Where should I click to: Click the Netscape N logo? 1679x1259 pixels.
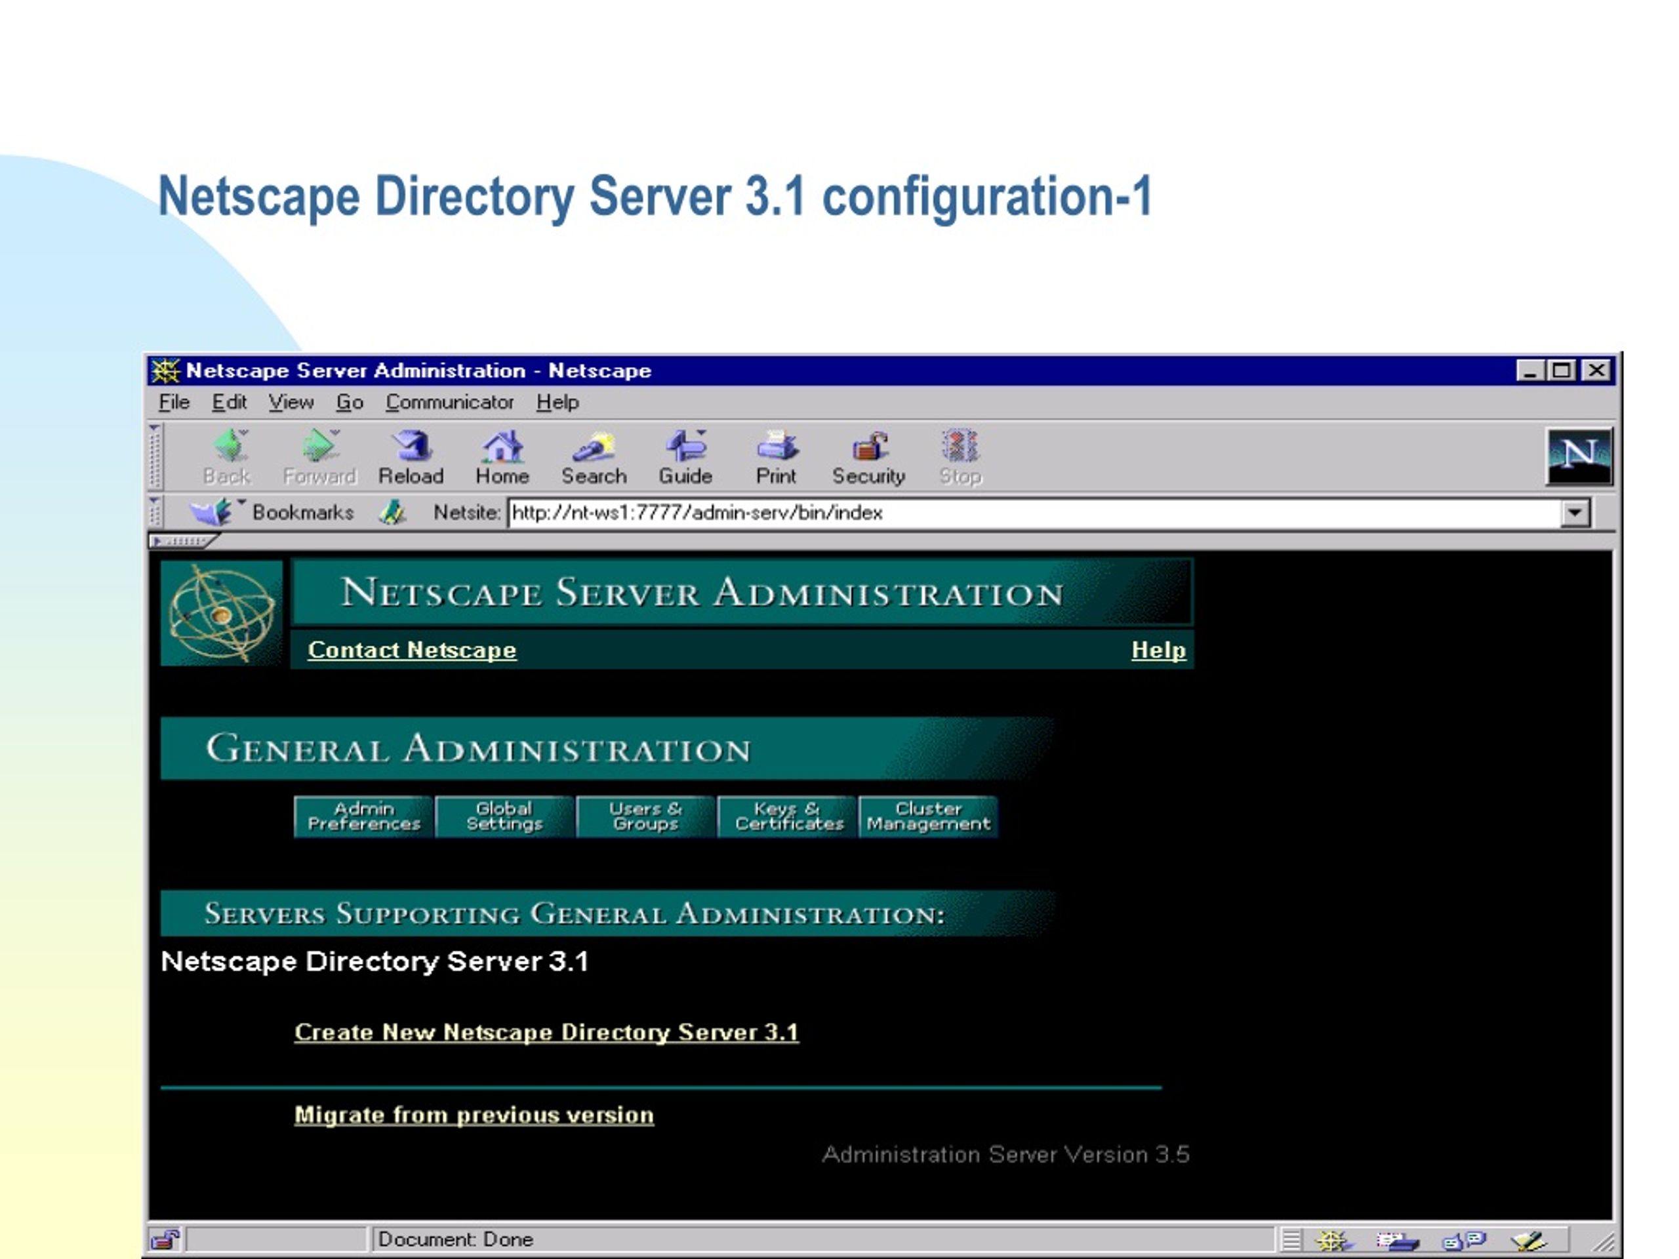(1579, 456)
